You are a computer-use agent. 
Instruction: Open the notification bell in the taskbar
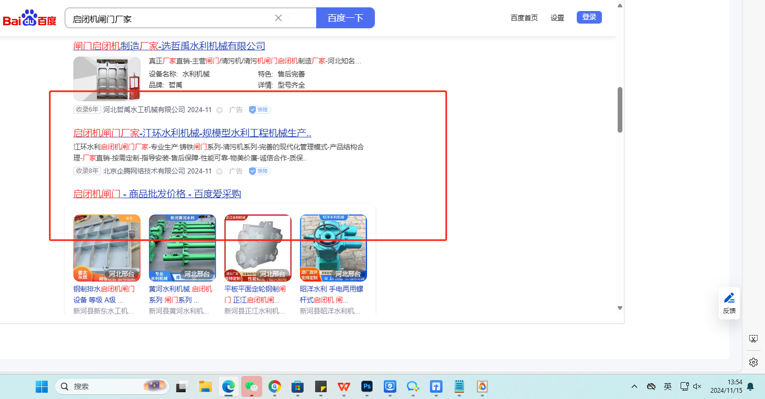[750, 387]
